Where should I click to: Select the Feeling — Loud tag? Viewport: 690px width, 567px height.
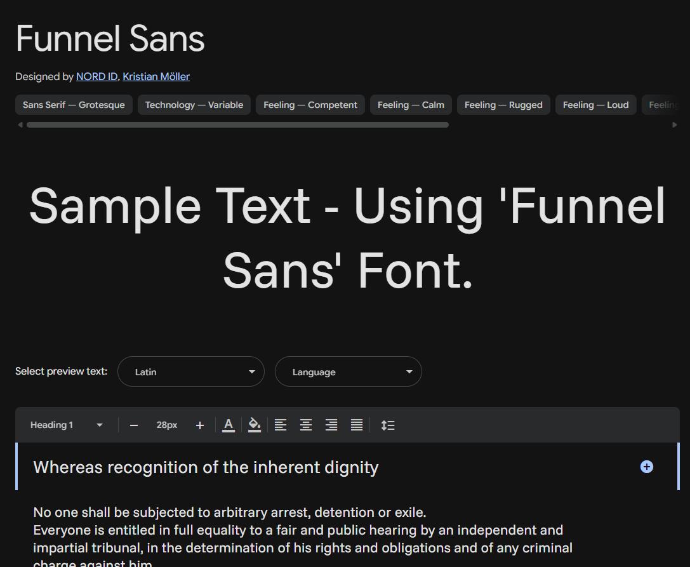(596, 105)
